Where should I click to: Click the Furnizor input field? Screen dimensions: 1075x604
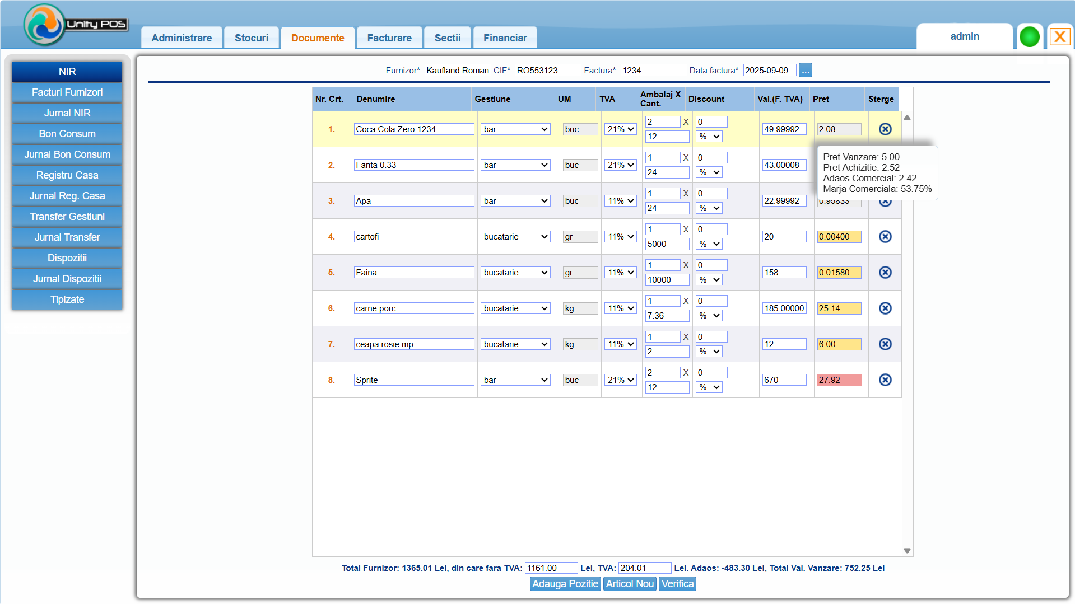(x=457, y=71)
